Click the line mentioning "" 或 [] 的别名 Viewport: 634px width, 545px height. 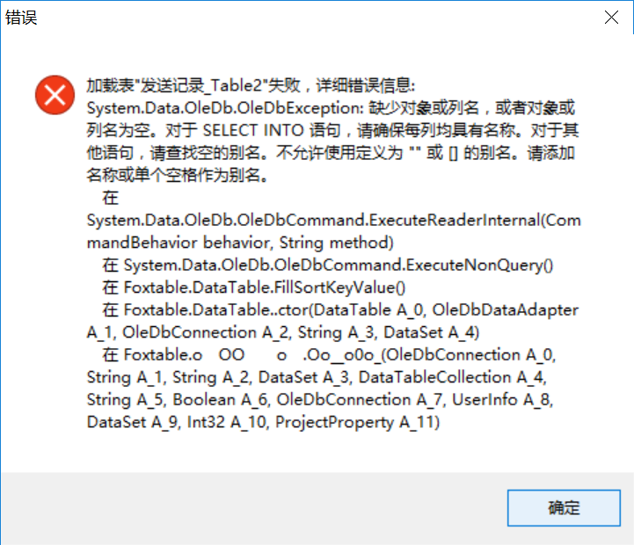331,153
